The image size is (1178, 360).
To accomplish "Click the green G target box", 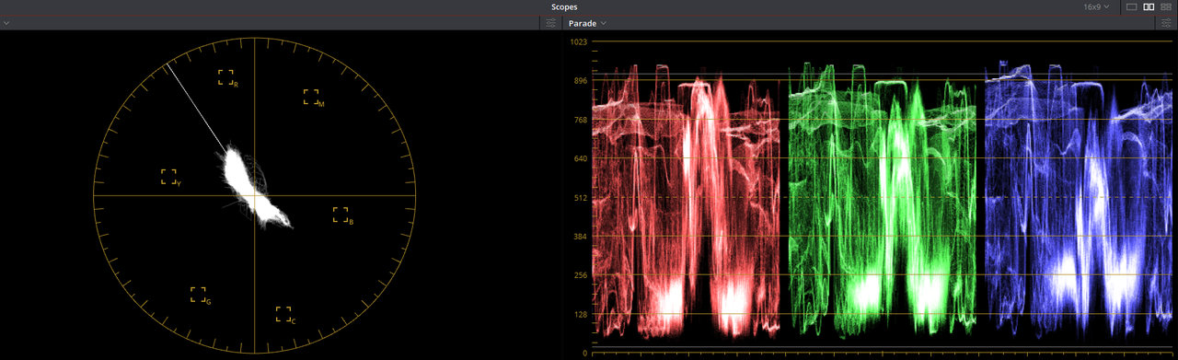I will click(x=199, y=295).
